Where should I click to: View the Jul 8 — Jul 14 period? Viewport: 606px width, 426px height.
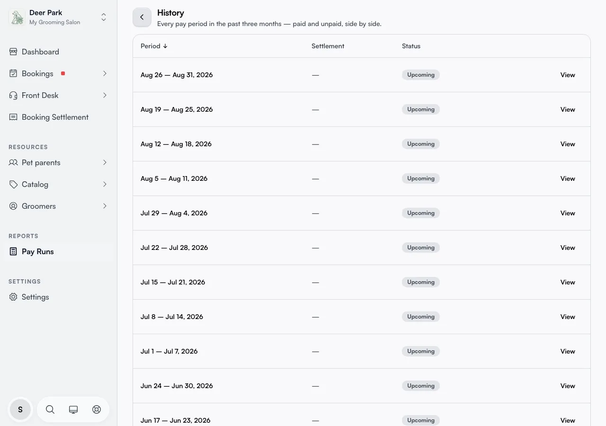click(568, 317)
